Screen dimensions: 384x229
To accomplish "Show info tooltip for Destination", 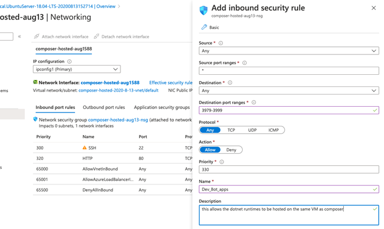I will pos(230,82).
